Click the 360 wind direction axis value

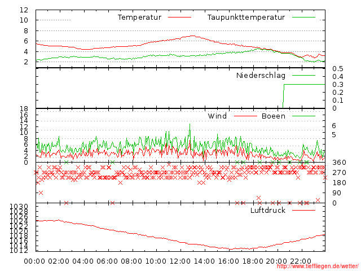pos(339,163)
